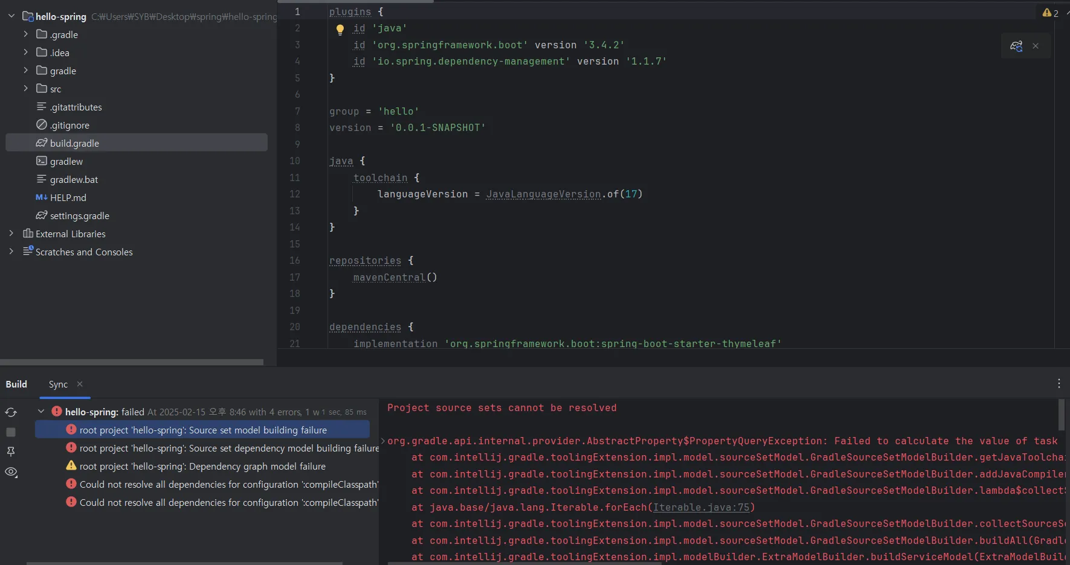The width and height of the screenshot is (1070, 565).
Task: Click the .gitattributes file icon
Action: coord(41,107)
